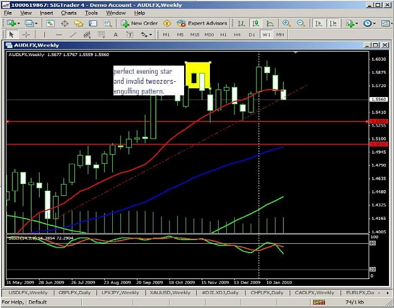The image size is (394, 308).
Task: Select the Equidistant Channel tool
Action: point(87,35)
